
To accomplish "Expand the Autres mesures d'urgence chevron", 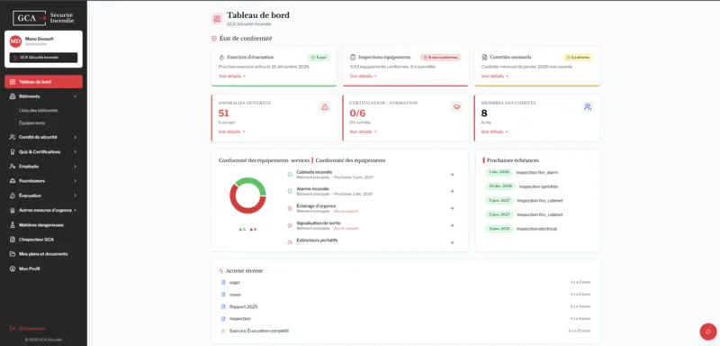I will (x=75, y=210).
